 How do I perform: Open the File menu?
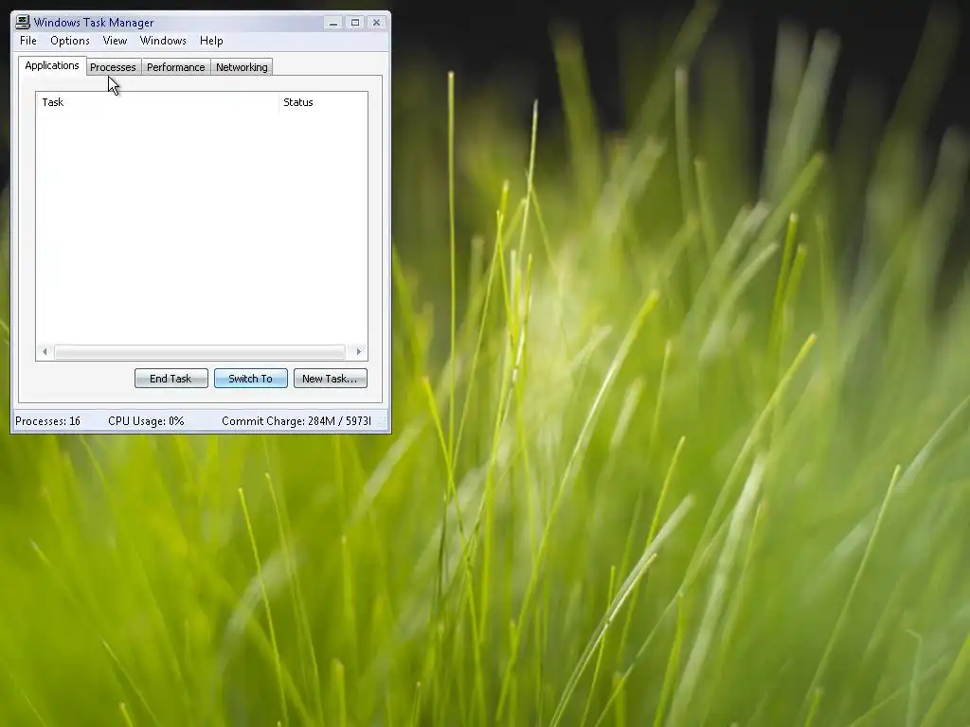point(27,41)
